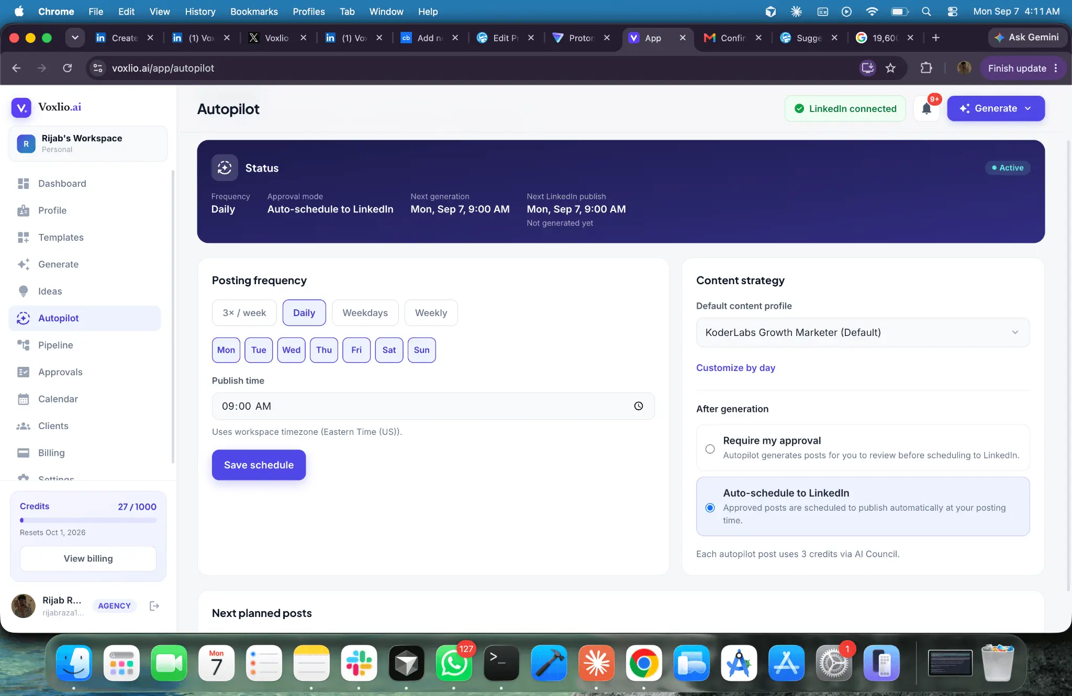
Task: Select 3x / week frequency
Action: click(x=244, y=313)
